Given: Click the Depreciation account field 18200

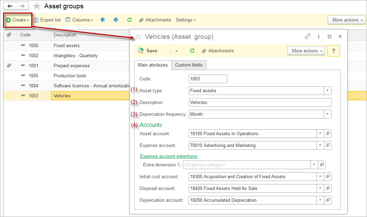Looking at the screenshot, I should click(x=252, y=200).
